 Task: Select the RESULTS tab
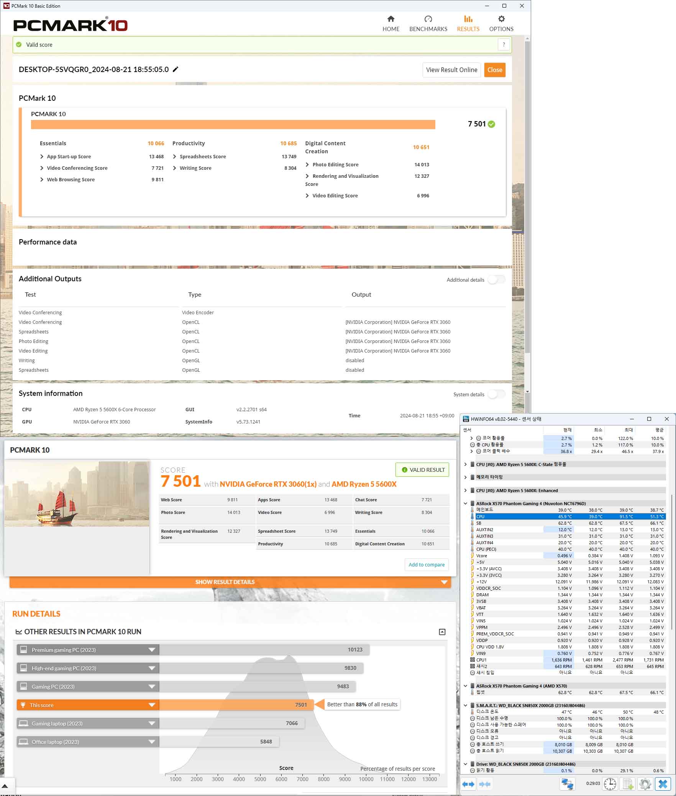(x=468, y=24)
